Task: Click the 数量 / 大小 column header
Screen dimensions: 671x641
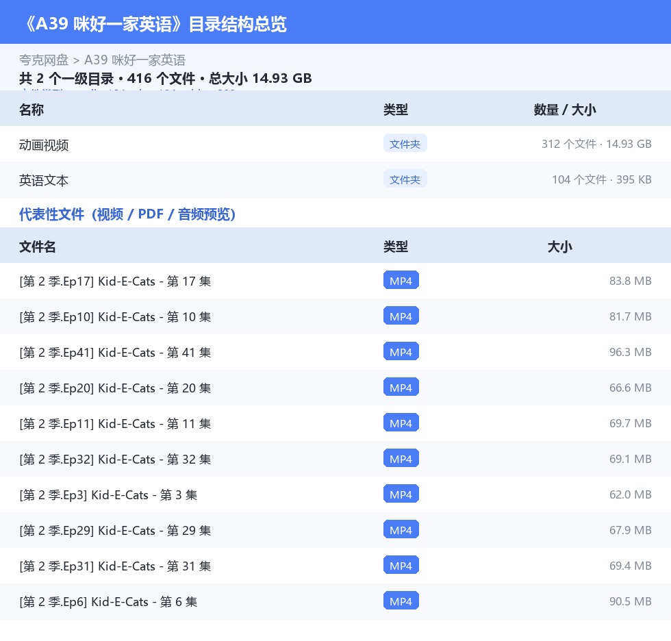Action: pos(565,110)
